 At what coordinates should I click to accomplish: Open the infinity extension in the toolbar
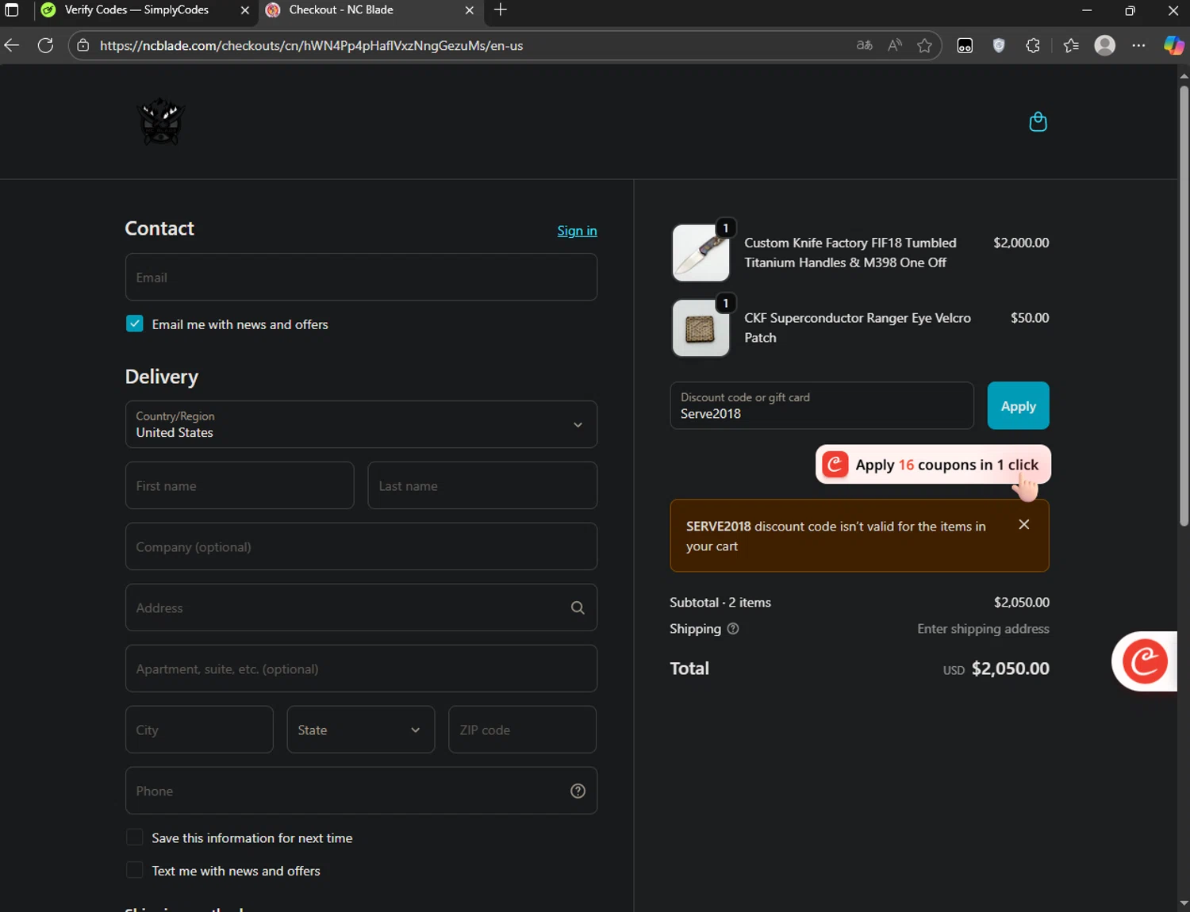click(x=965, y=45)
